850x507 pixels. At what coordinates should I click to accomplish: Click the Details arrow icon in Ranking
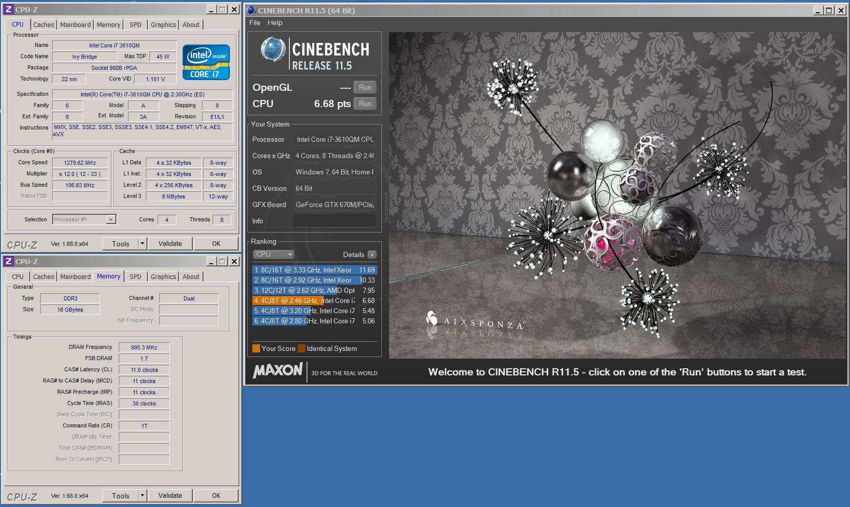point(372,255)
